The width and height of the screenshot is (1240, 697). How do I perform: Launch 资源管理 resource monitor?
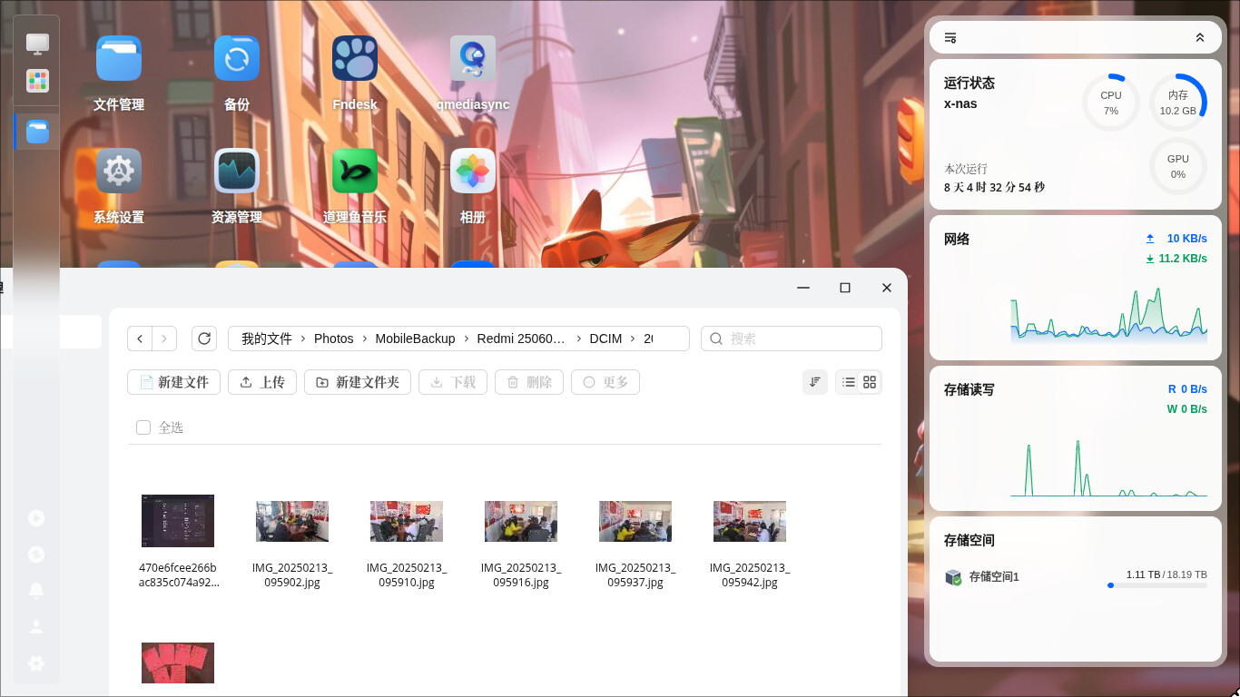point(237,172)
